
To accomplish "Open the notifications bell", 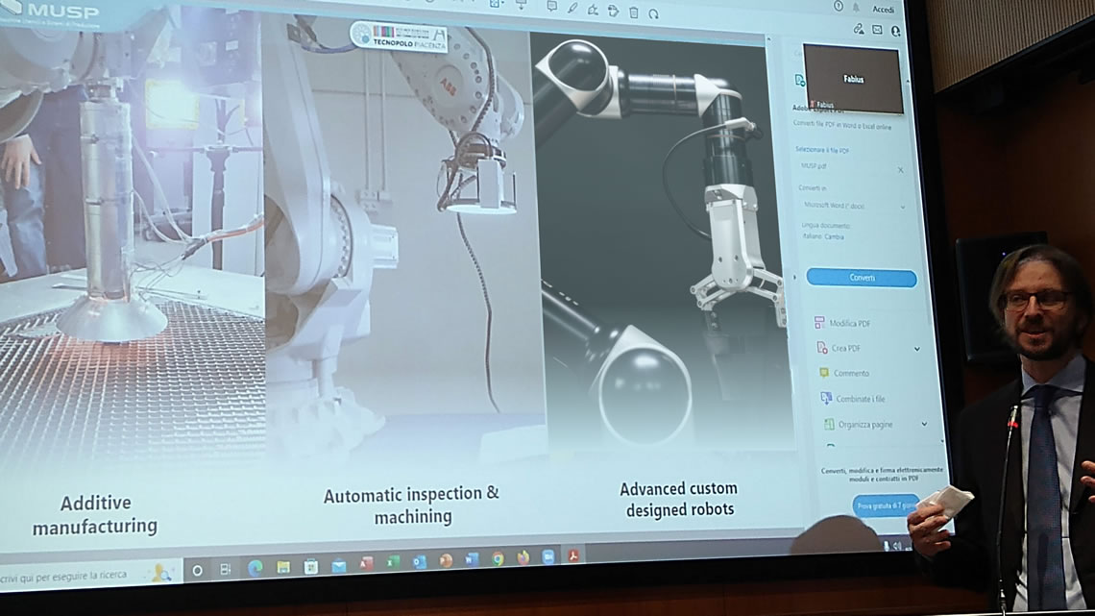I will point(856,8).
